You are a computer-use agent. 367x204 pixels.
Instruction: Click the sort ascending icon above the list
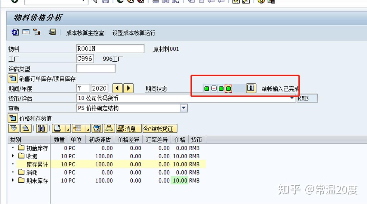coord(26,128)
